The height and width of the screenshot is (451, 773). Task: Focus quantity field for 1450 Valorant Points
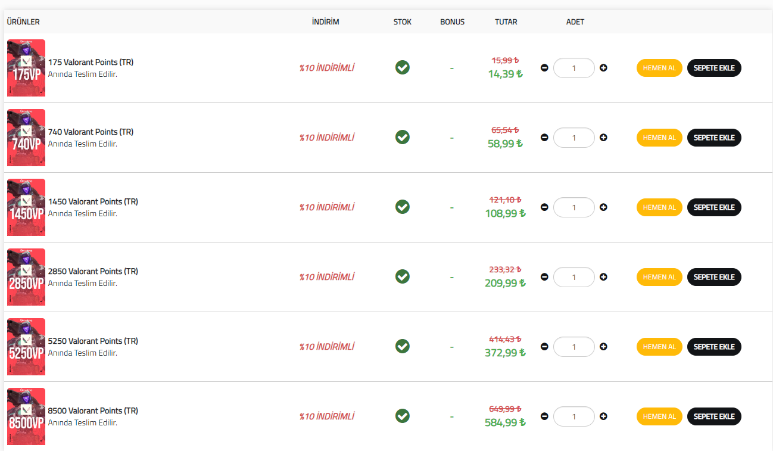point(574,207)
